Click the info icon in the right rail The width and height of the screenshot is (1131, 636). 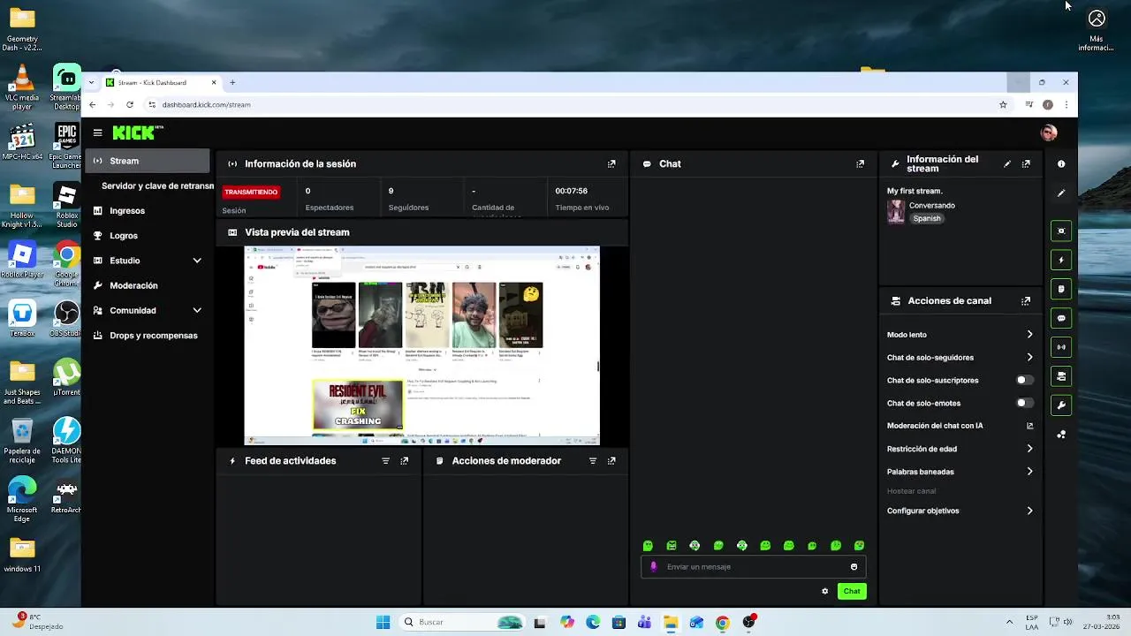pos(1061,163)
